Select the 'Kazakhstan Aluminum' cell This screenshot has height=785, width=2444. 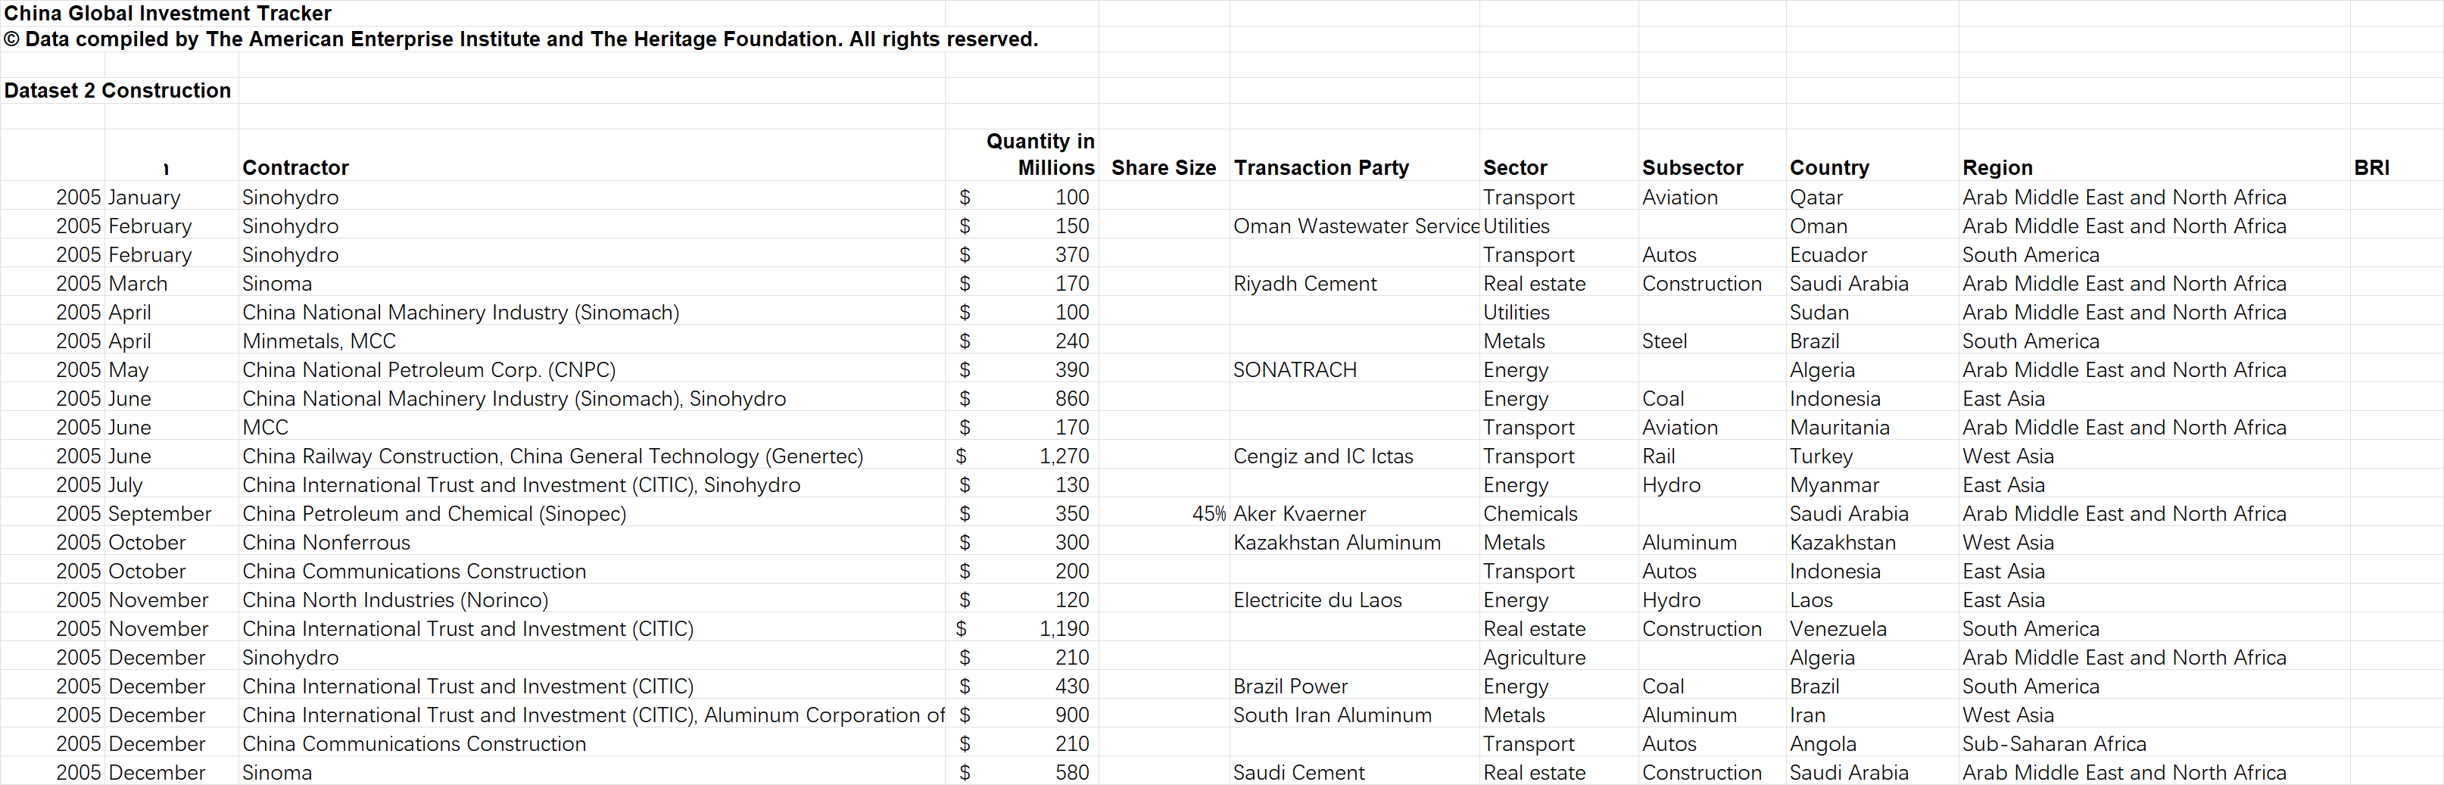click(1336, 544)
